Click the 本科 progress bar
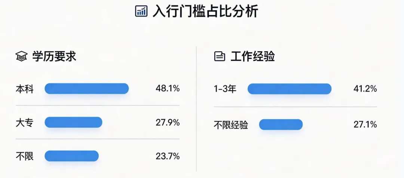Viewport: 404px width, 178px height. (x=86, y=88)
